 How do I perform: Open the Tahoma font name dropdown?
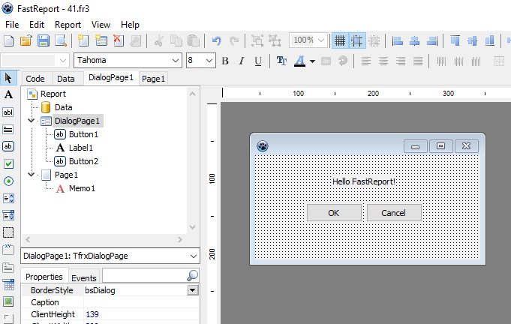pyautogui.click(x=176, y=61)
